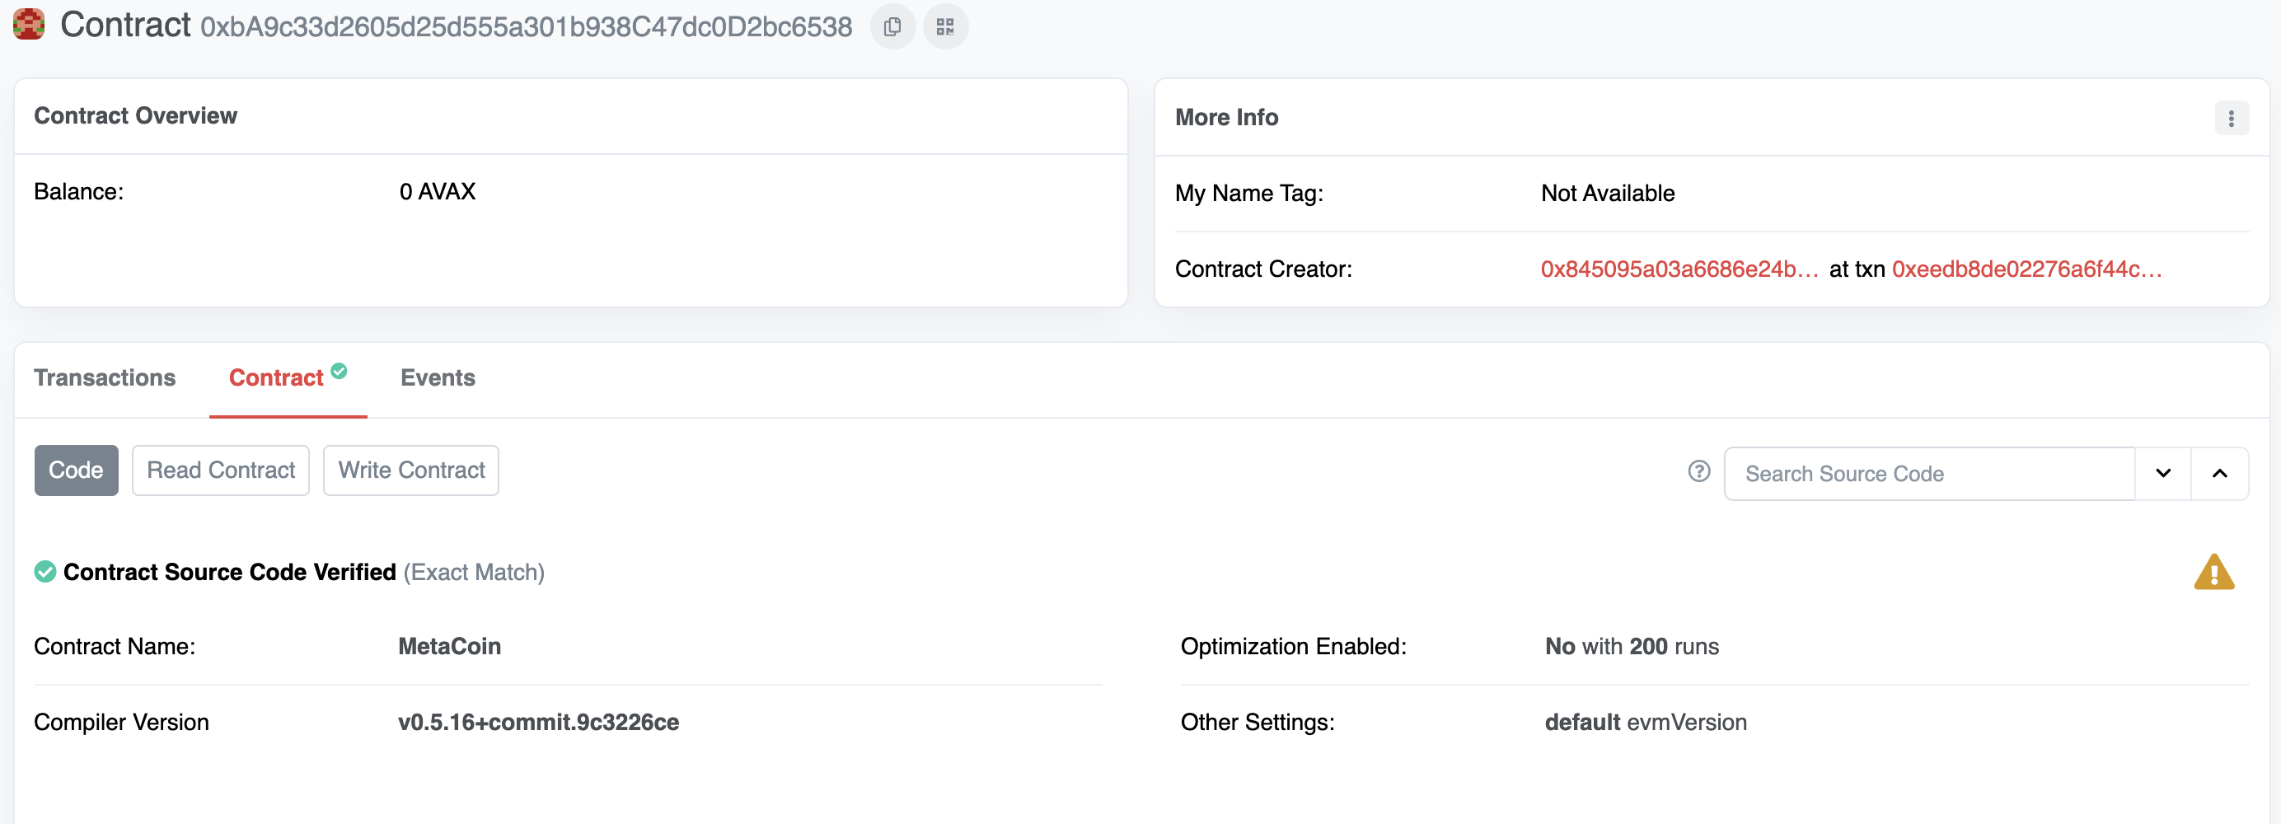Focus the Search Source Code field

[1929, 474]
